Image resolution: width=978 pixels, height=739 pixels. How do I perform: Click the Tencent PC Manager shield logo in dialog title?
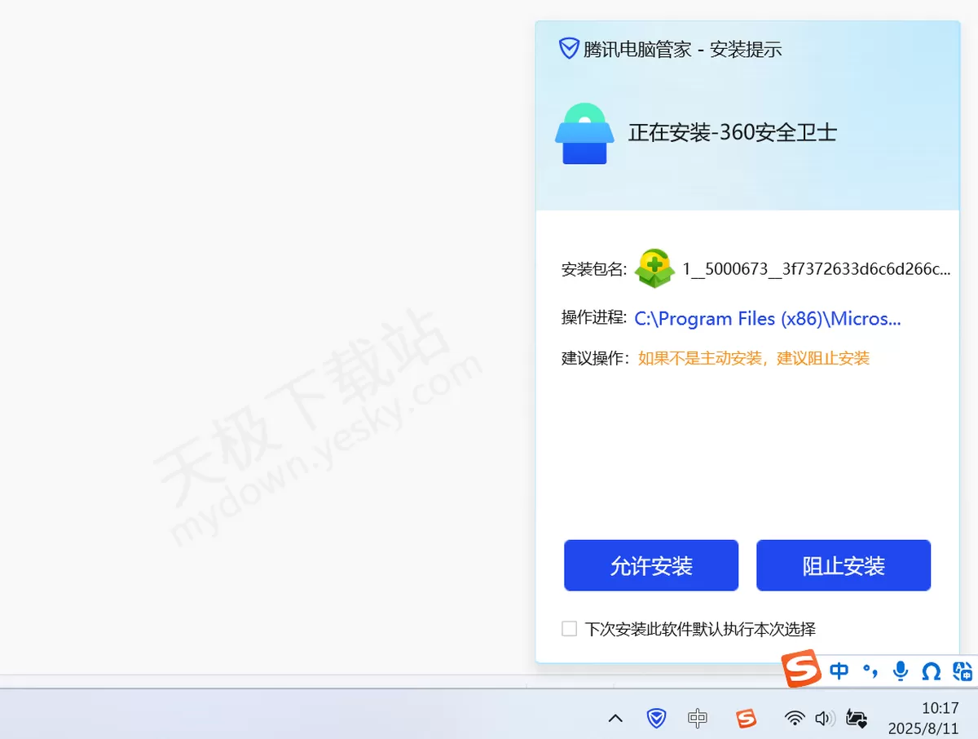click(x=569, y=49)
